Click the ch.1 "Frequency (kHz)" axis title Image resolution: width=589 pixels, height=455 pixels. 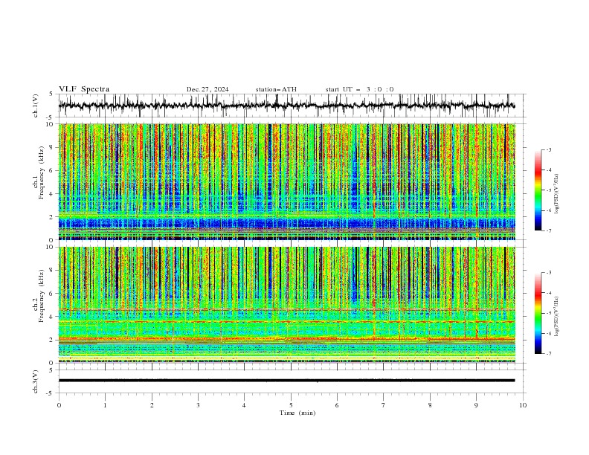(42, 172)
